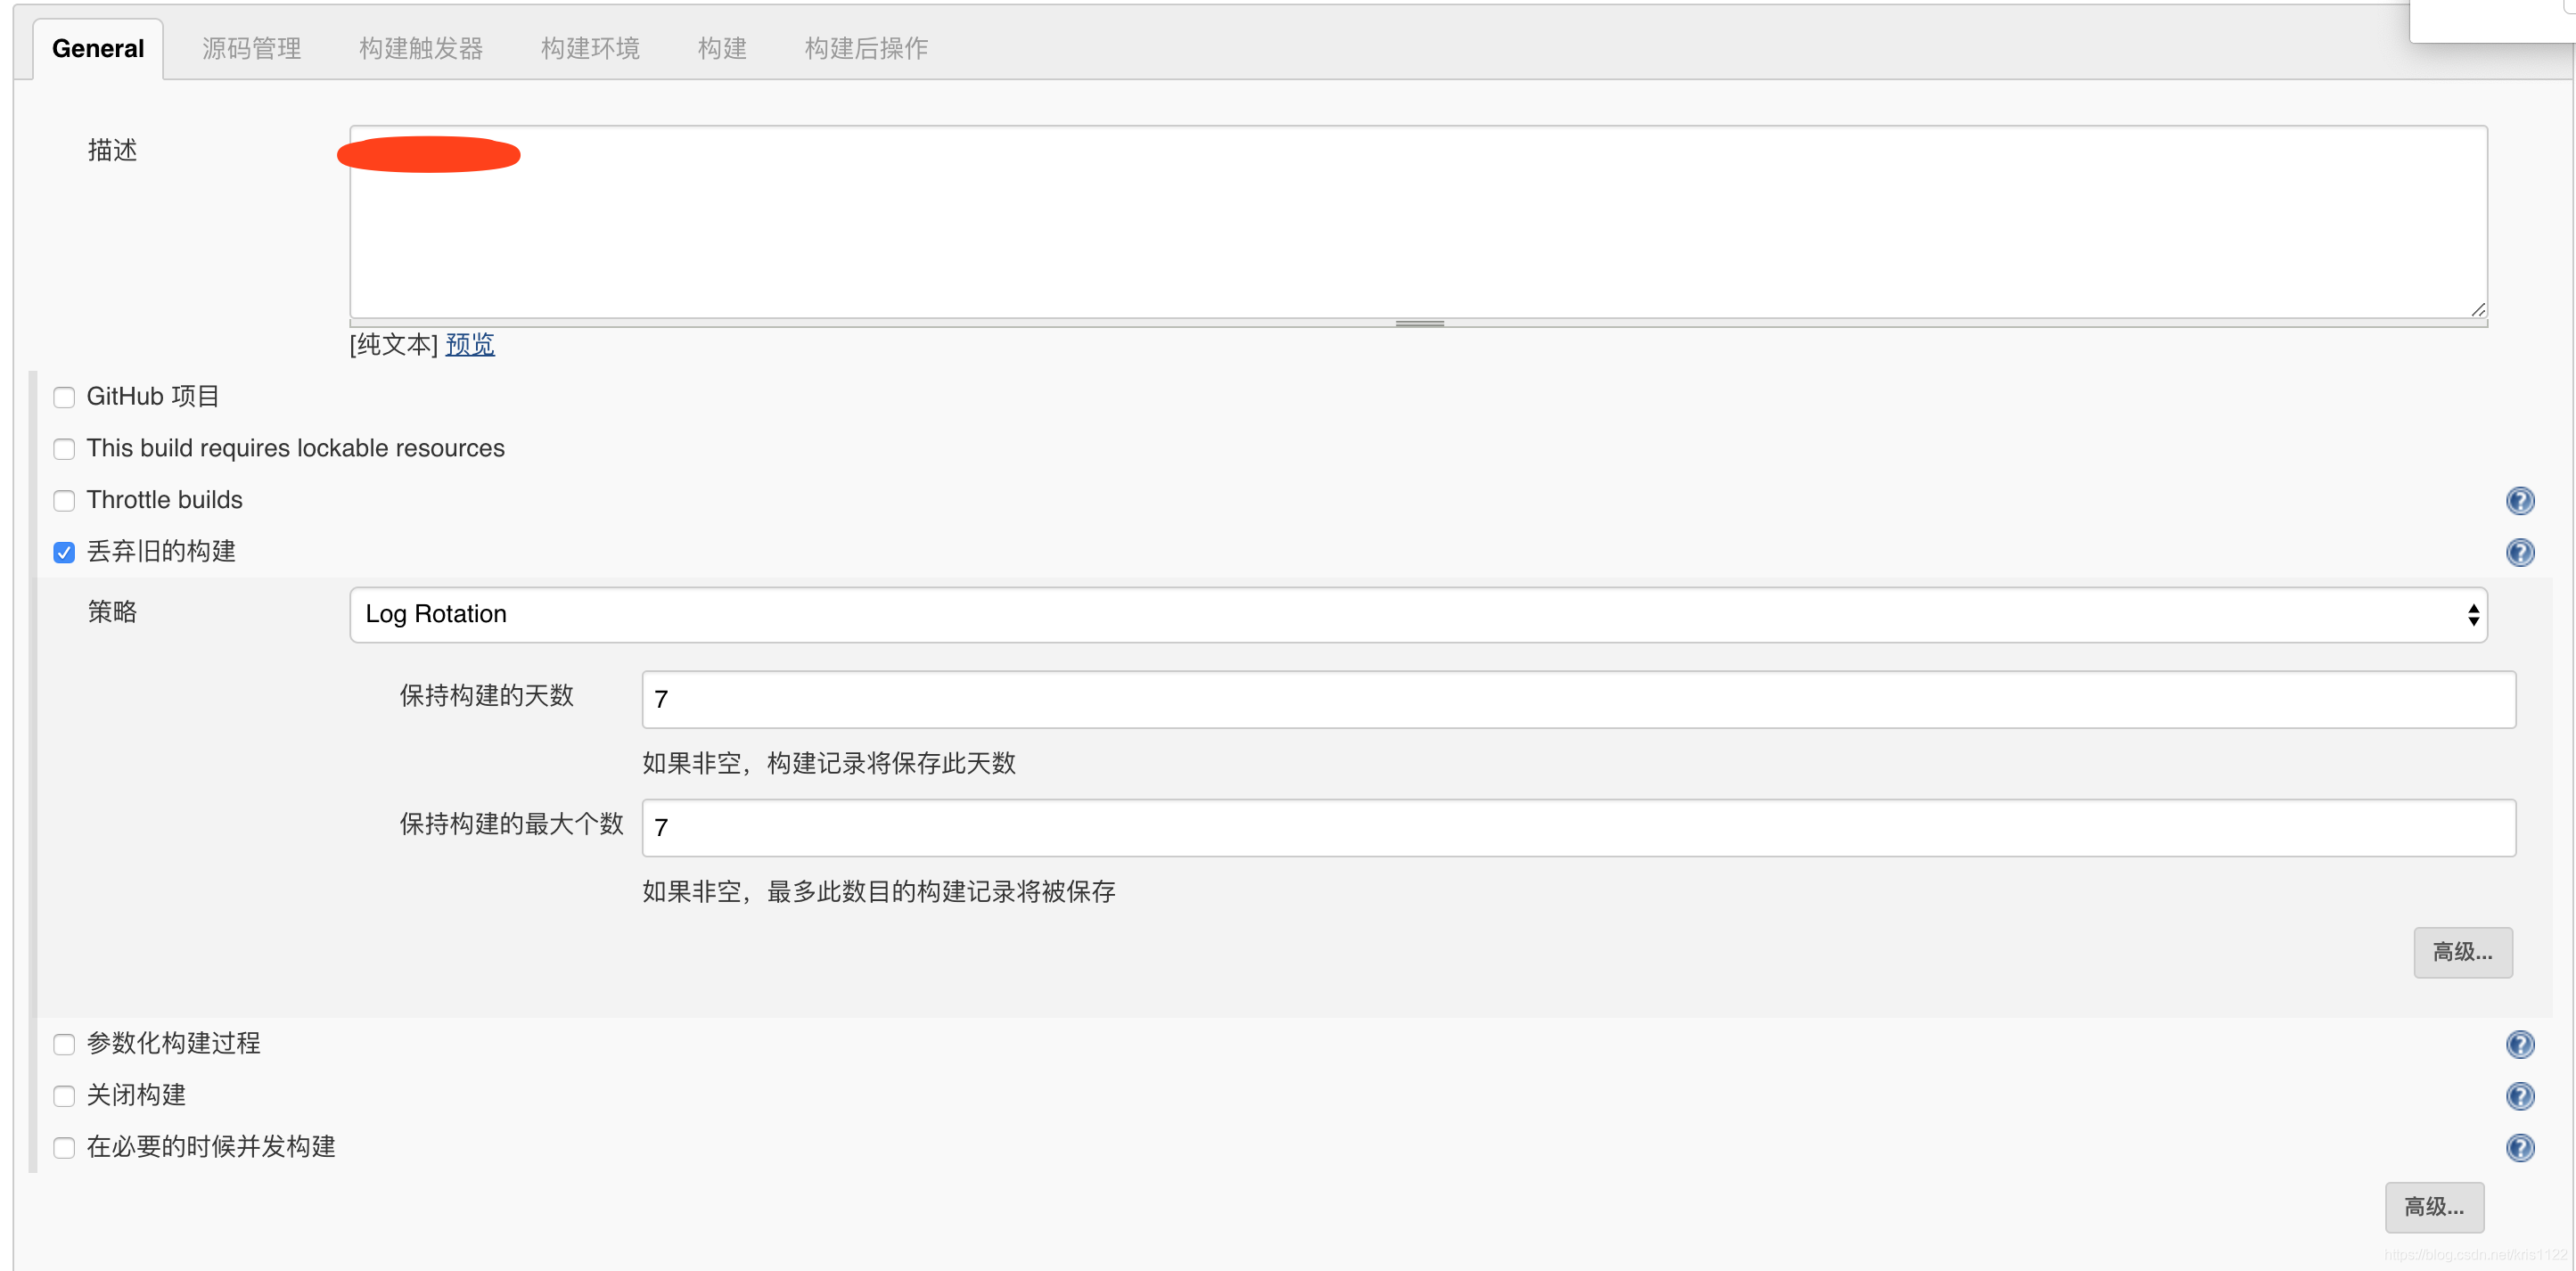Screen dimensions: 2576x1271
Task: Enable the GitHub 项目 checkbox
Action: point(64,397)
